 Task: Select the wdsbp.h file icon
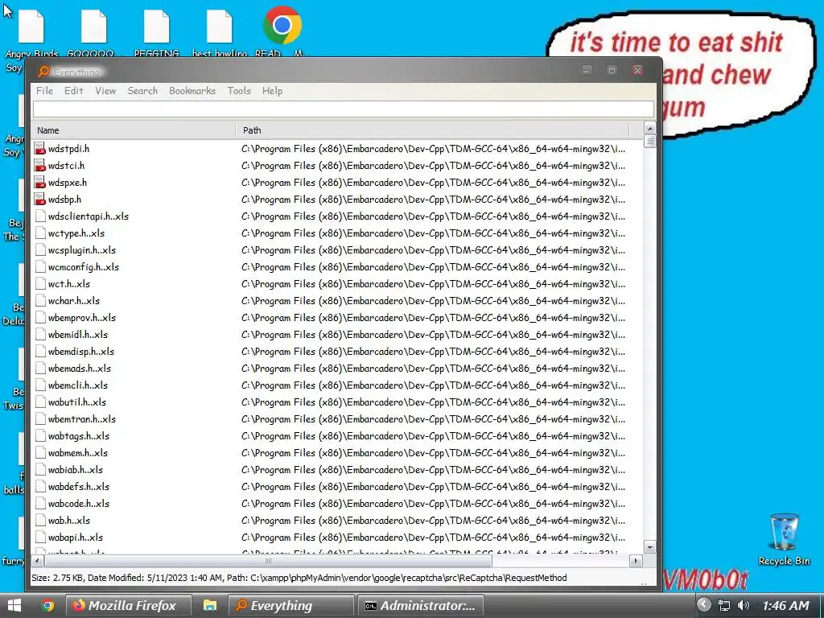point(40,200)
